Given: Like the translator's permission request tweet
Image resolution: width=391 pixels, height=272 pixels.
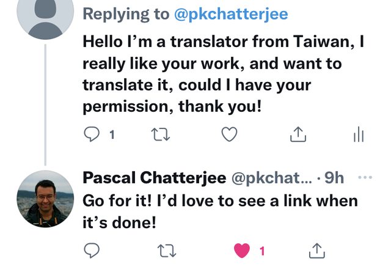Looking at the screenshot, I should coord(229,134).
